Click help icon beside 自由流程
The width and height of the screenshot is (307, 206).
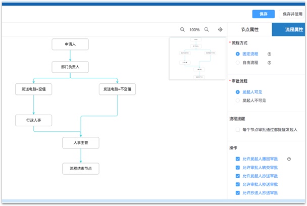270,63
